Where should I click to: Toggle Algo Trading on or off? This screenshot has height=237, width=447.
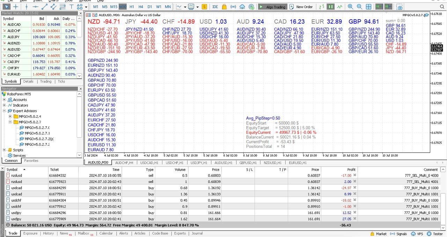point(272,7)
